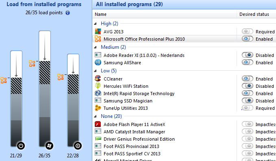Select 'Adobe Reader XI (11.0.02) - Nederlands' name

click(144, 55)
